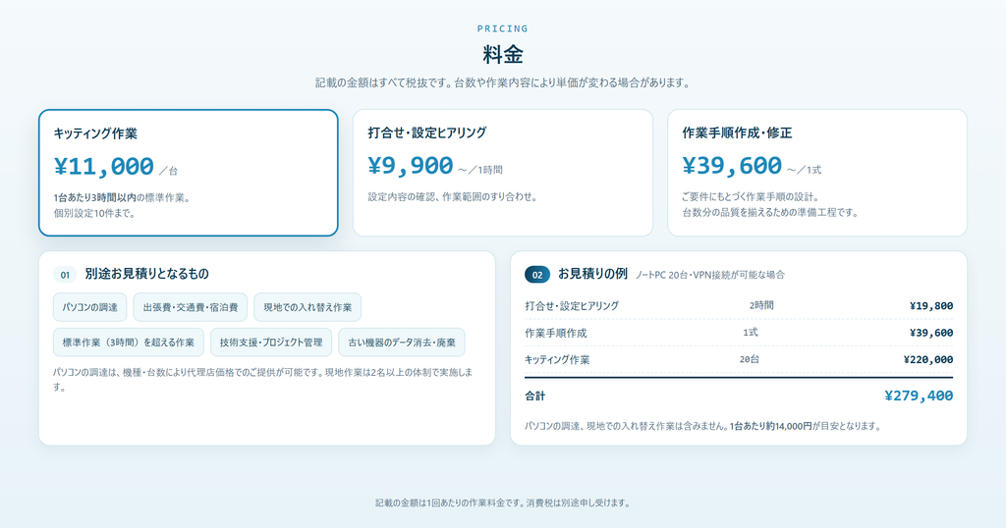The image size is (1006, 528).
Task: Click the ¥39,600 amount in the estimate table
Action: pyautogui.click(x=931, y=334)
